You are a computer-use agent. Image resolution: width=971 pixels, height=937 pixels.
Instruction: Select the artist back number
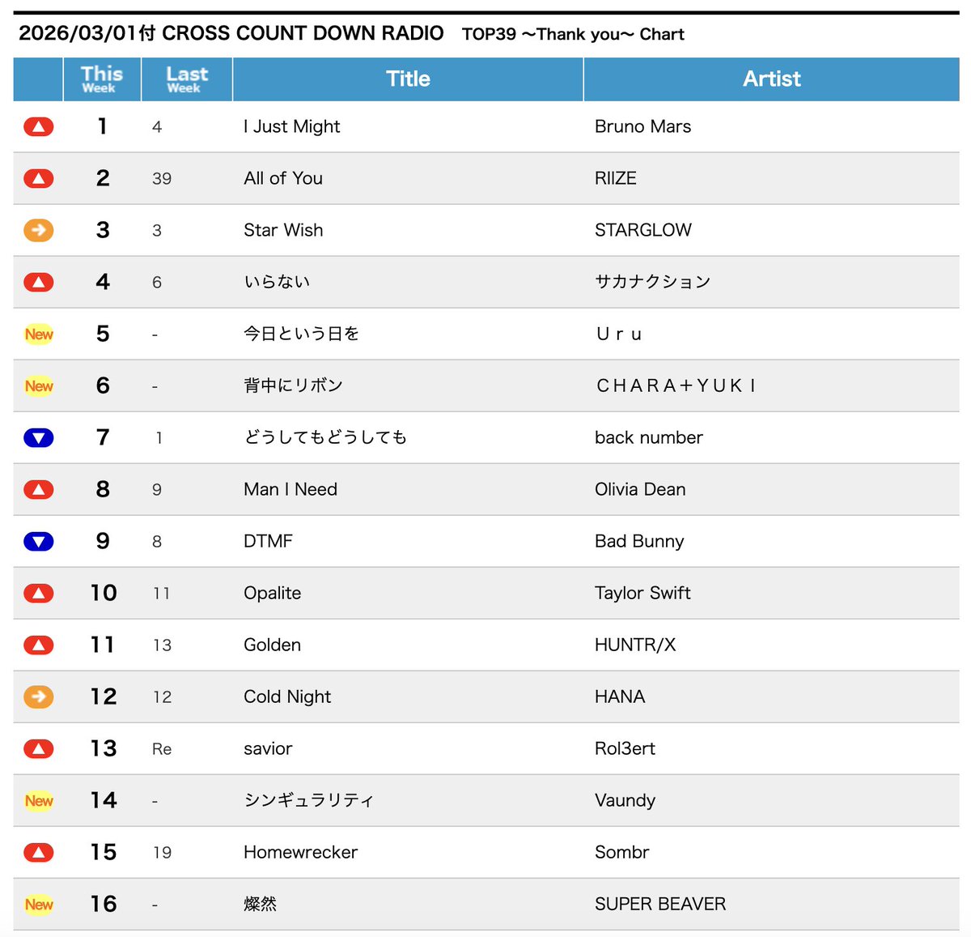click(649, 437)
